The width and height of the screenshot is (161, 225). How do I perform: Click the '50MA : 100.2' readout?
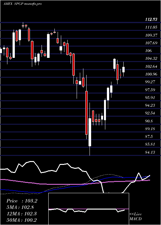[x=22, y=220]
